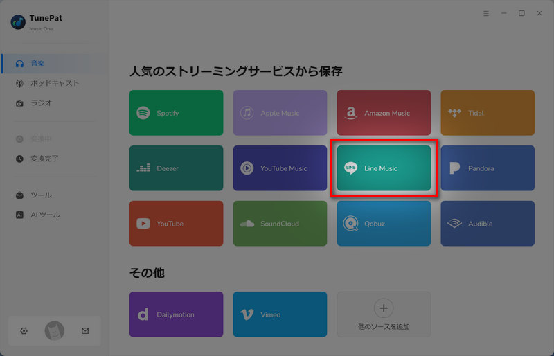The image size is (554, 356).
Task: Select the YouTube Music tile
Action: pyautogui.click(x=280, y=168)
